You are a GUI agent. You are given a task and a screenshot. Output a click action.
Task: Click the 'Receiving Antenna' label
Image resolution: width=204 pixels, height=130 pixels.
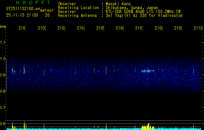click(78, 16)
